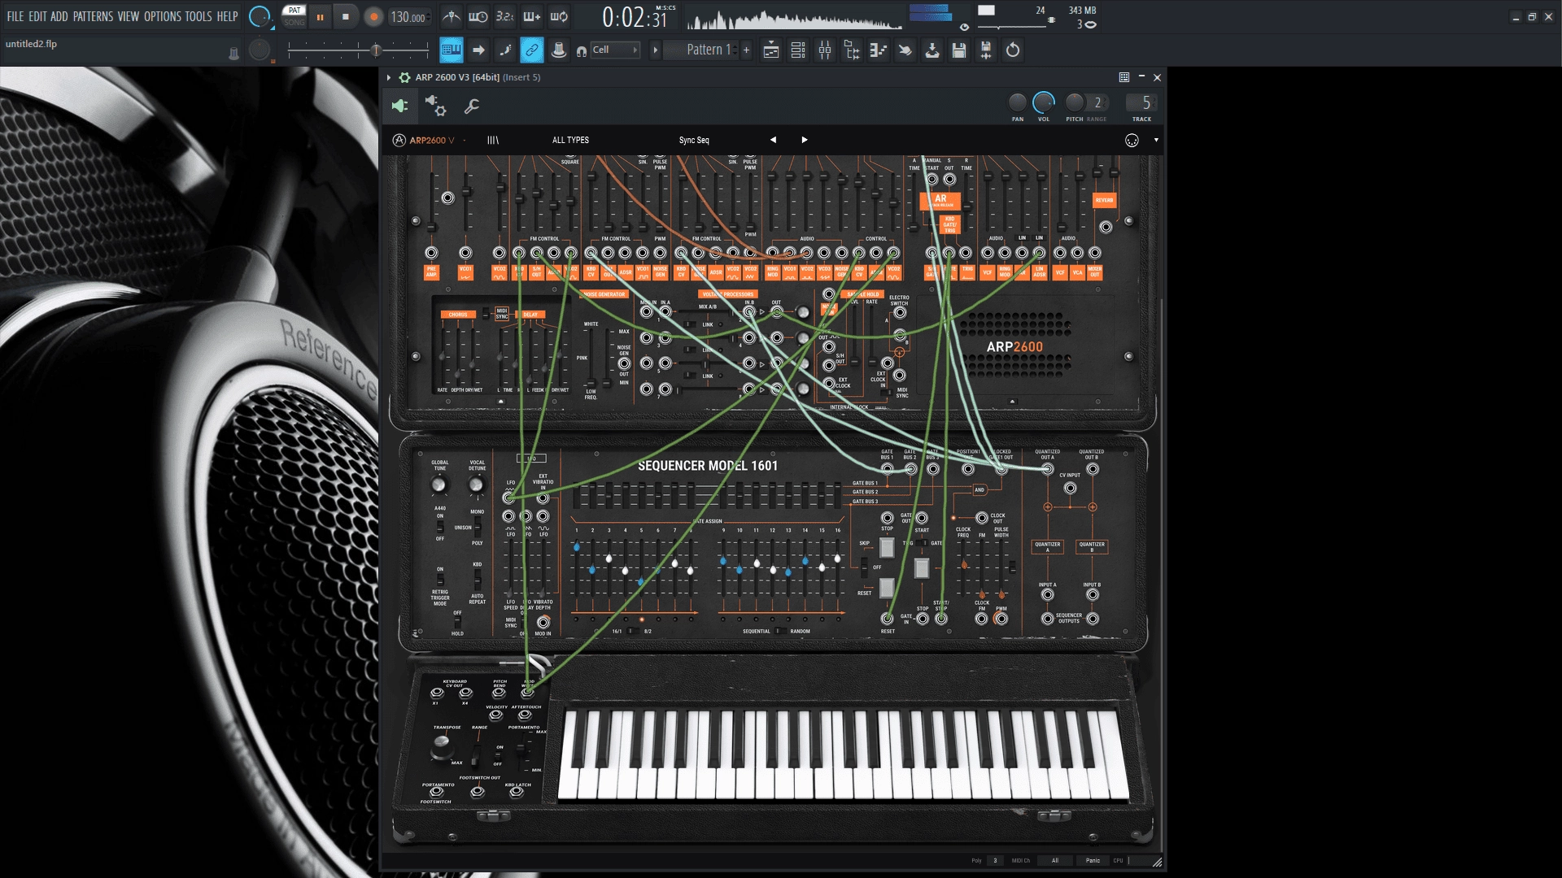Select next preset with right arrow

(805, 140)
